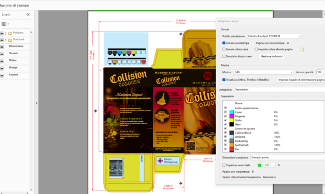
Task: Expand the Structural layer group
Action: [6, 40]
